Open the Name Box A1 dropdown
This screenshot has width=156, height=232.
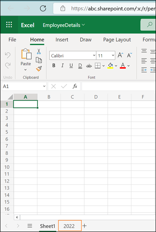[x=44, y=86]
